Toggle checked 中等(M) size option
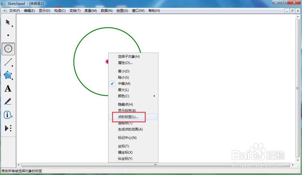This screenshot has width=302, height=175. (x=133, y=83)
